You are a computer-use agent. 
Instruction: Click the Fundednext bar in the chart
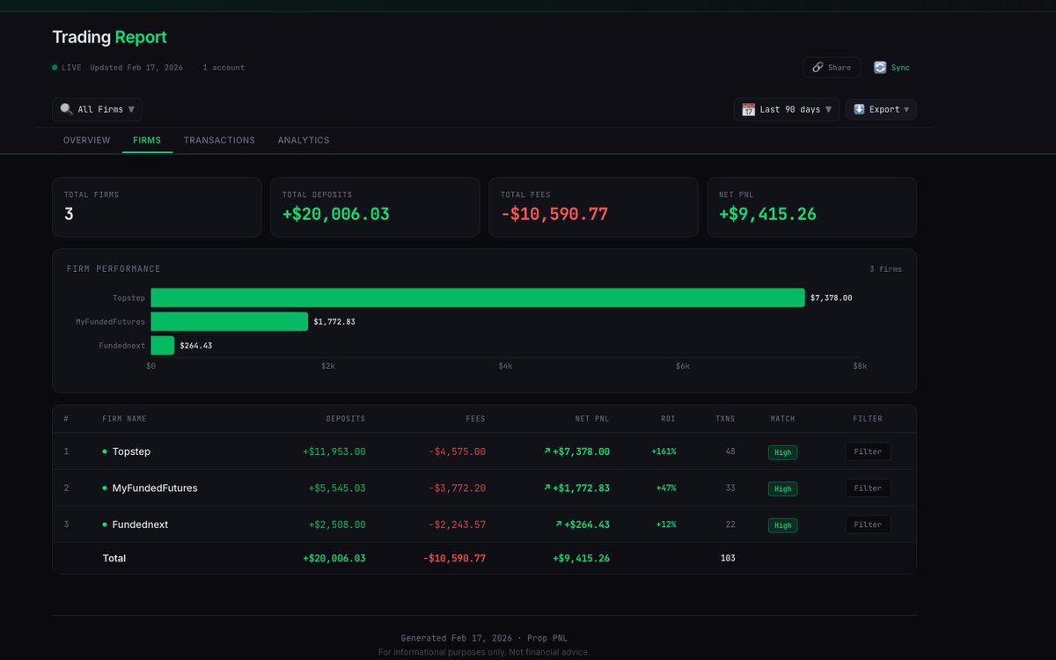click(x=163, y=345)
